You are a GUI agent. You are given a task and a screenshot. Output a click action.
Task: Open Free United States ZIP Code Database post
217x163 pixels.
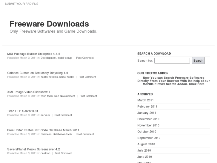[x=43, y=130]
